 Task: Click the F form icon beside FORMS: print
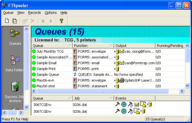(x=75, y=69)
